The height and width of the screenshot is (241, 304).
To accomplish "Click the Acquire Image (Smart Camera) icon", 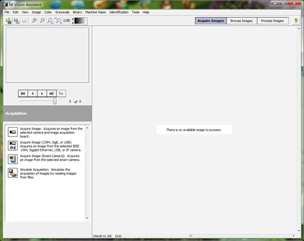I will point(13,159).
